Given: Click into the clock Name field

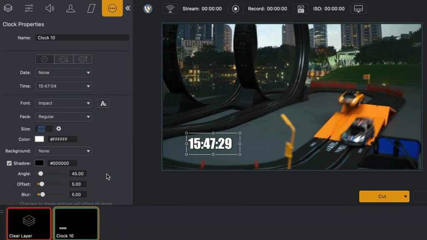Looking at the screenshot, I should pyautogui.click(x=82, y=38).
